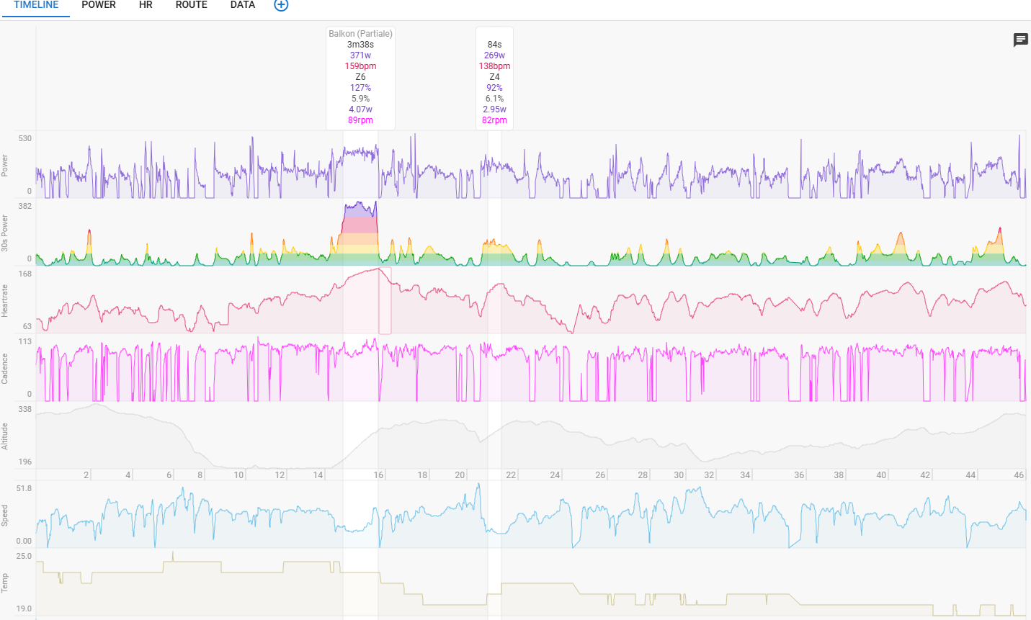1031x620 pixels.
Task: Click the Cadence chart label
Action: [x=5, y=368]
